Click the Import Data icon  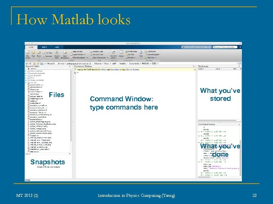[57, 52]
